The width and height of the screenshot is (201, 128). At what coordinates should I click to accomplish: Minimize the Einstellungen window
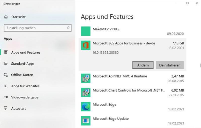[x=178, y=3]
